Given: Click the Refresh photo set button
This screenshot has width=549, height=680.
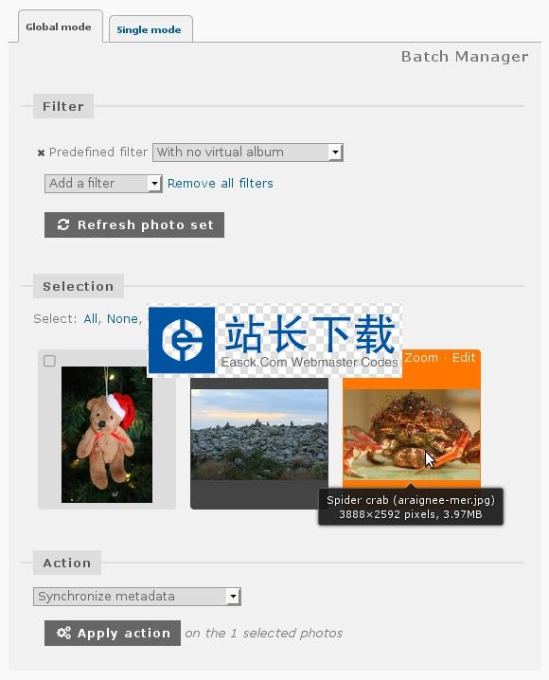Looking at the screenshot, I should 134,224.
